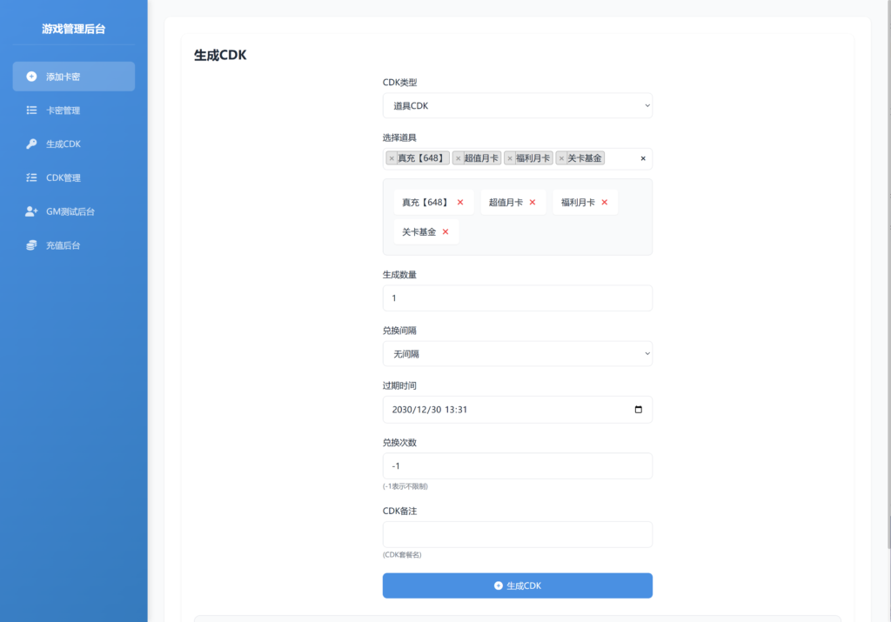The height and width of the screenshot is (622, 891).
Task: Click the checklist icon beside CDK管理
Action: click(31, 178)
